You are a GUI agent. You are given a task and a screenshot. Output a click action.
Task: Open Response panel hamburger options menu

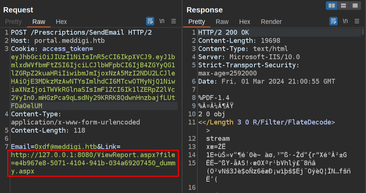pos(357,21)
